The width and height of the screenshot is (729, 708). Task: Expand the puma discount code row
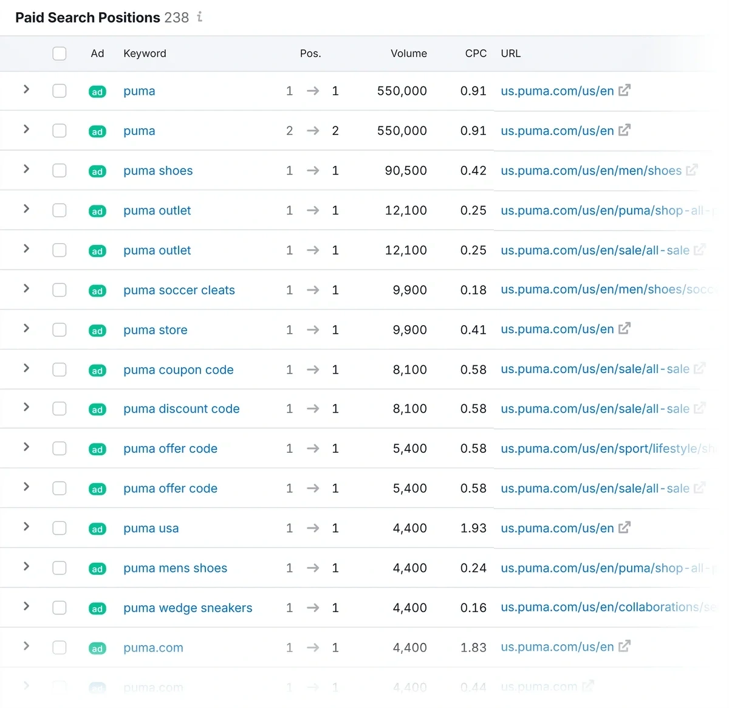point(26,407)
